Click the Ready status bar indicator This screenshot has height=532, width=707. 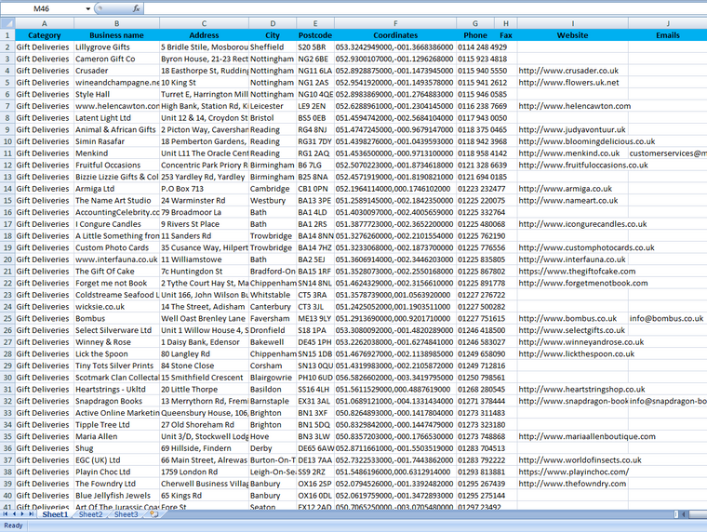(x=13, y=525)
